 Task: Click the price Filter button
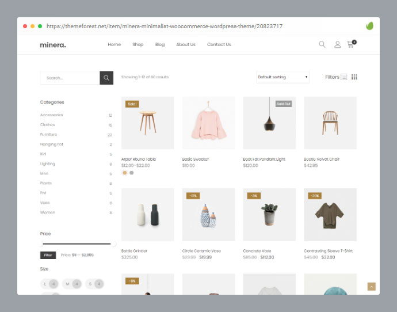[48, 255]
